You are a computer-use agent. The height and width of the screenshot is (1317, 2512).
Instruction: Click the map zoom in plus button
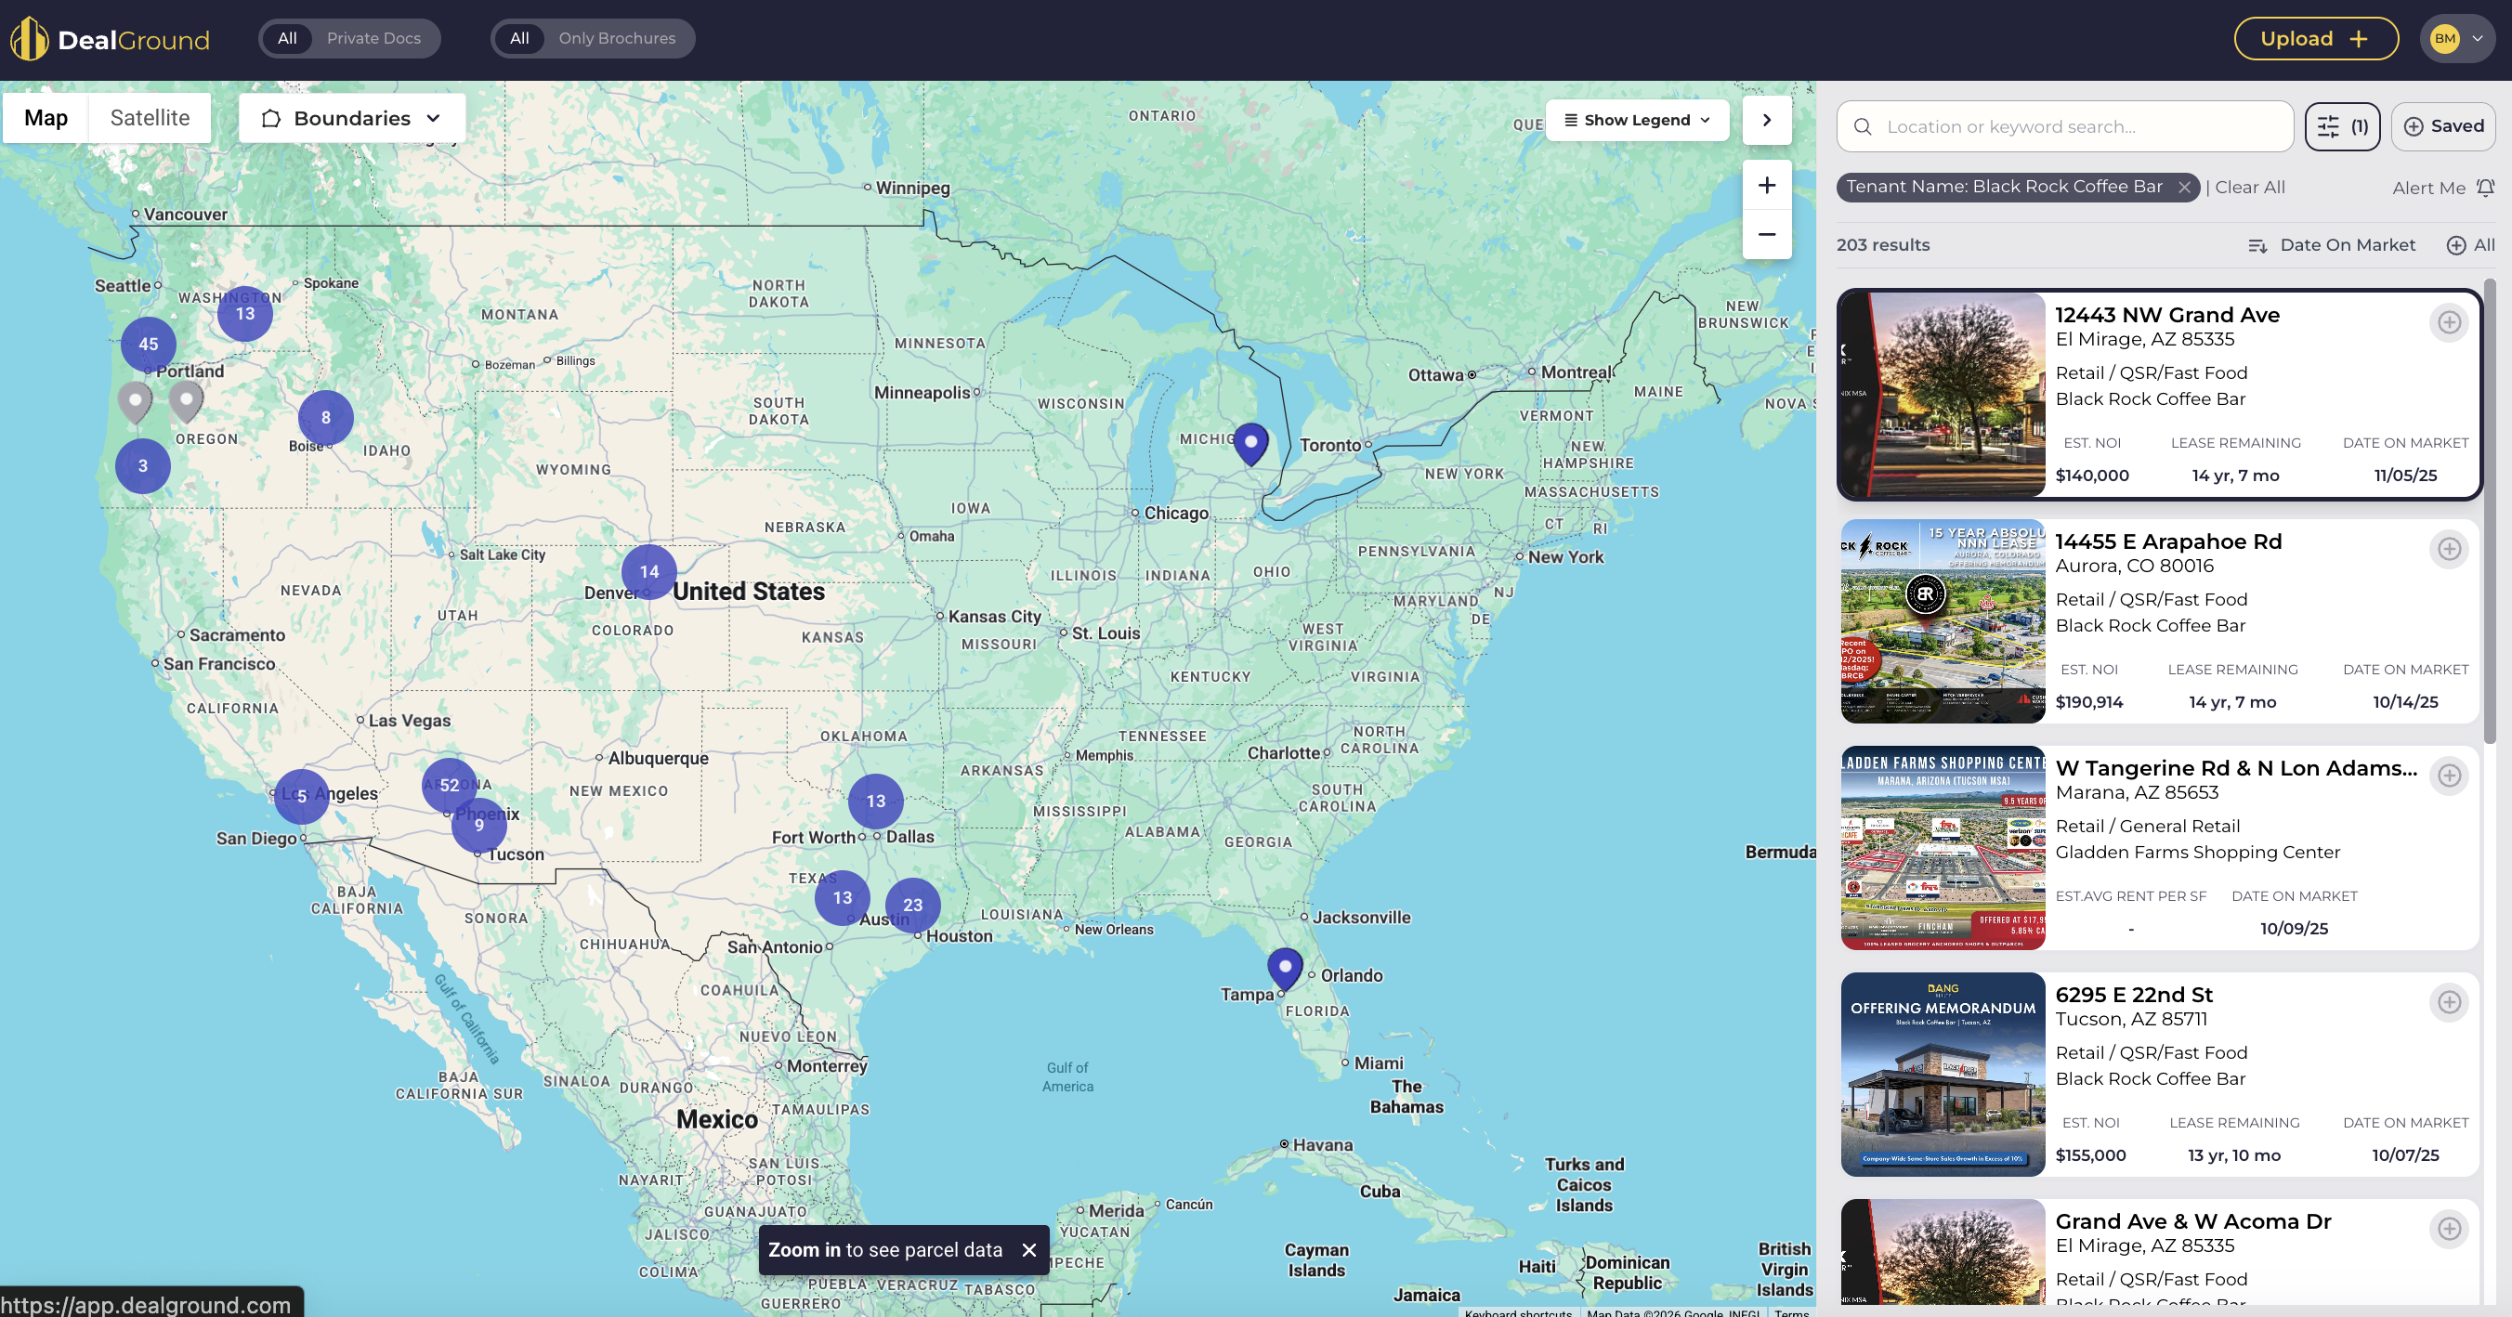[1766, 185]
